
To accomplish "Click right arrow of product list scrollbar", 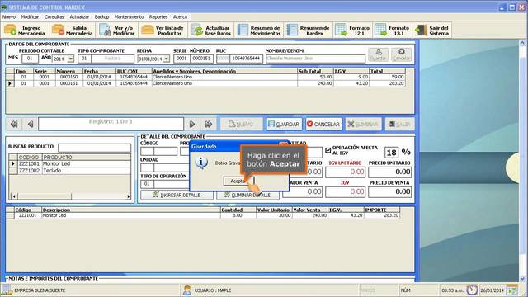I will [129, 196].
